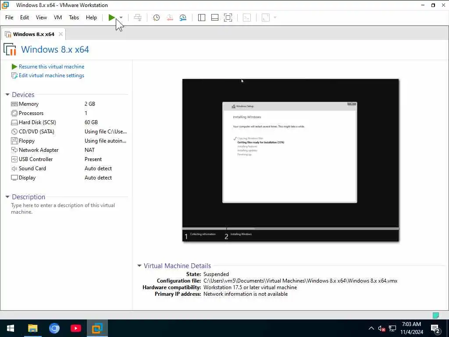This screenshot has height=337, width=449.
Task: Click the revert to snapshot icon
Action: (170, 18)
